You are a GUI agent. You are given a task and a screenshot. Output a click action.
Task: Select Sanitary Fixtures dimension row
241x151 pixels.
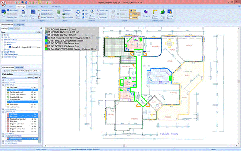(22, 139)
